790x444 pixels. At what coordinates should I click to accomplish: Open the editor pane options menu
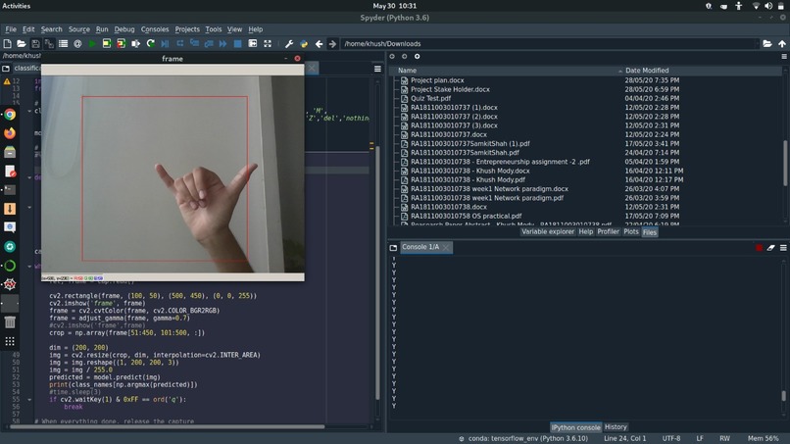pyautogui.click(x=377, y=69)
